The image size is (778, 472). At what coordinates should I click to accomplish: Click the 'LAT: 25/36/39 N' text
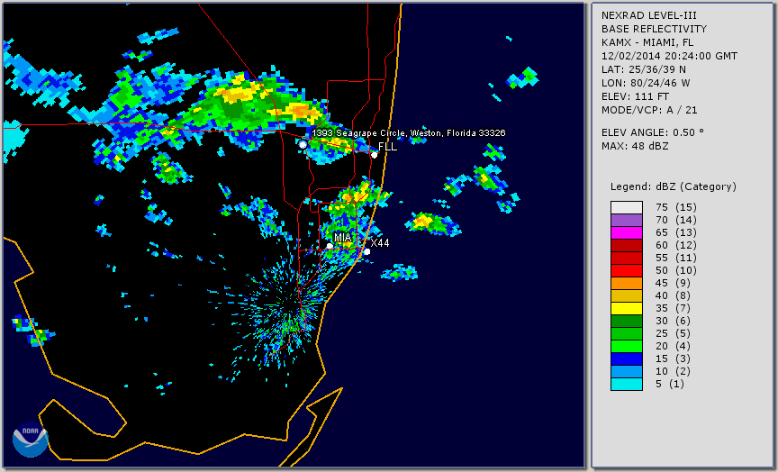click(x=644, y=69)
